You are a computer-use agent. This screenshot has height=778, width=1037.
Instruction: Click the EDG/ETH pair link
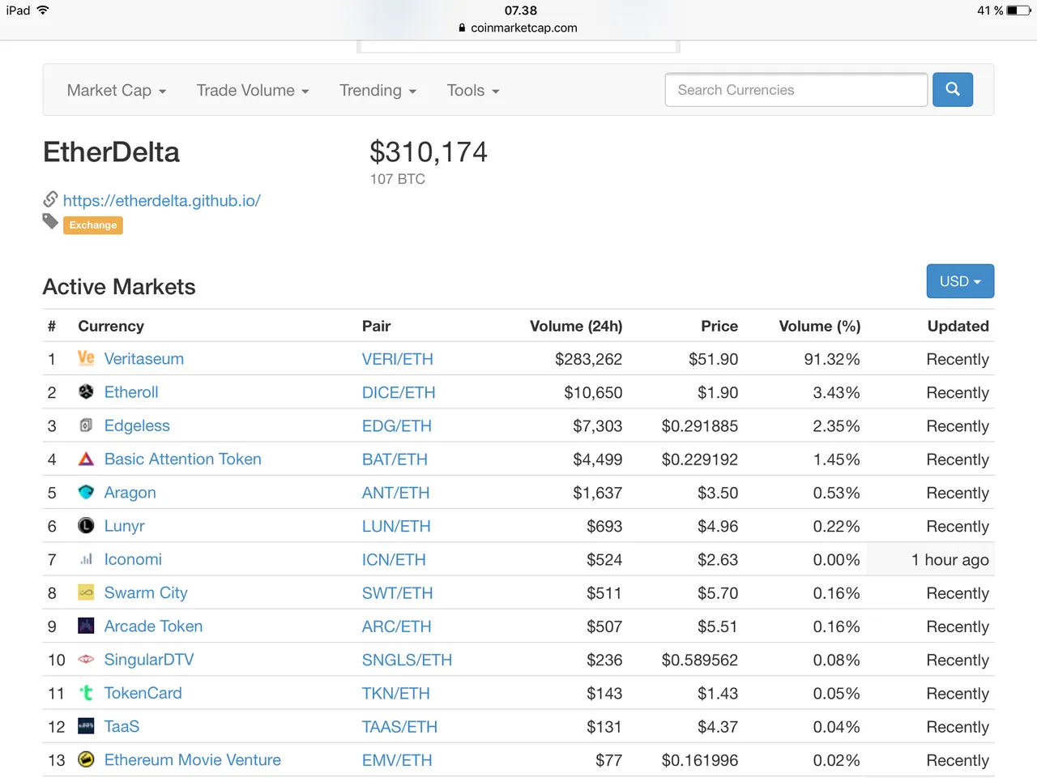tap(397, 425)
